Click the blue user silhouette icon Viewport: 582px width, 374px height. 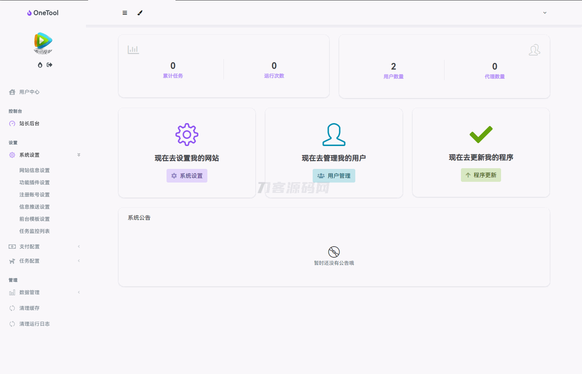[334, 135]
